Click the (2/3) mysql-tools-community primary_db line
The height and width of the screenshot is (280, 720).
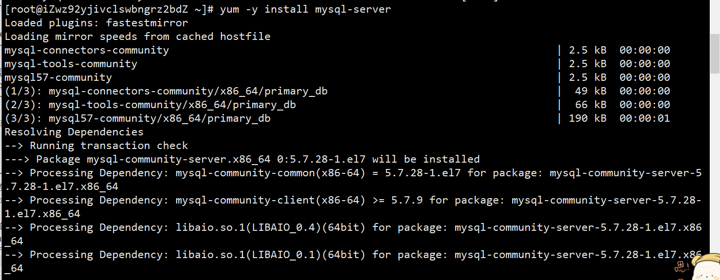pyautogui.click(x=150, y=105)
